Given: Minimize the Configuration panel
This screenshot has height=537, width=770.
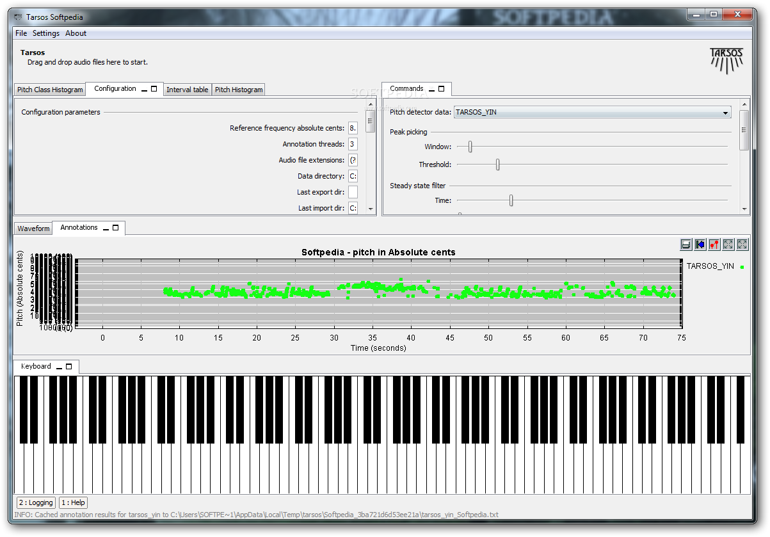Looking at the screenshot, I should pyautogui.click(x=145, y=90).
